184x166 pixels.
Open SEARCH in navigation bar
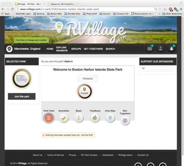[x=110, y=49]
